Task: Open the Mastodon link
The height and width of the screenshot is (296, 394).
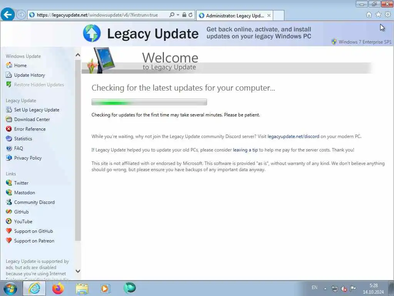Action: [x=25, y=193]
